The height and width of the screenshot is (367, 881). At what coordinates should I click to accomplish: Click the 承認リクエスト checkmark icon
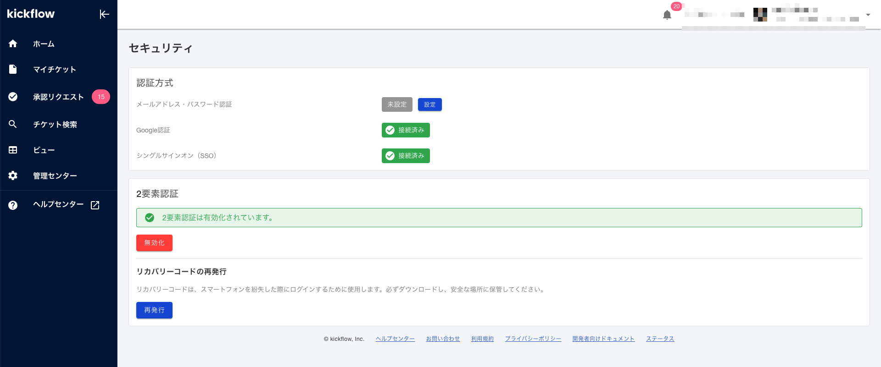click(13, 97)
